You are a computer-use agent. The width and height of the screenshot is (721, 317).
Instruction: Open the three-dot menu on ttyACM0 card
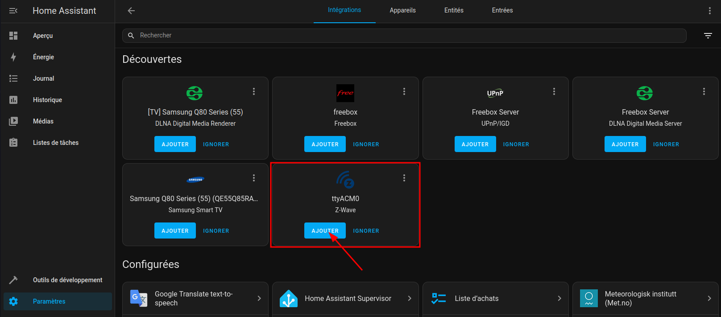[404, 178]
